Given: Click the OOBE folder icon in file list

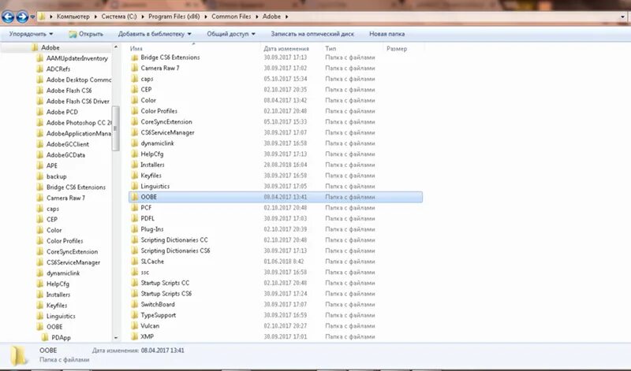Looking at the screenshot, I should pyautogui.click(x=134, y=197).
